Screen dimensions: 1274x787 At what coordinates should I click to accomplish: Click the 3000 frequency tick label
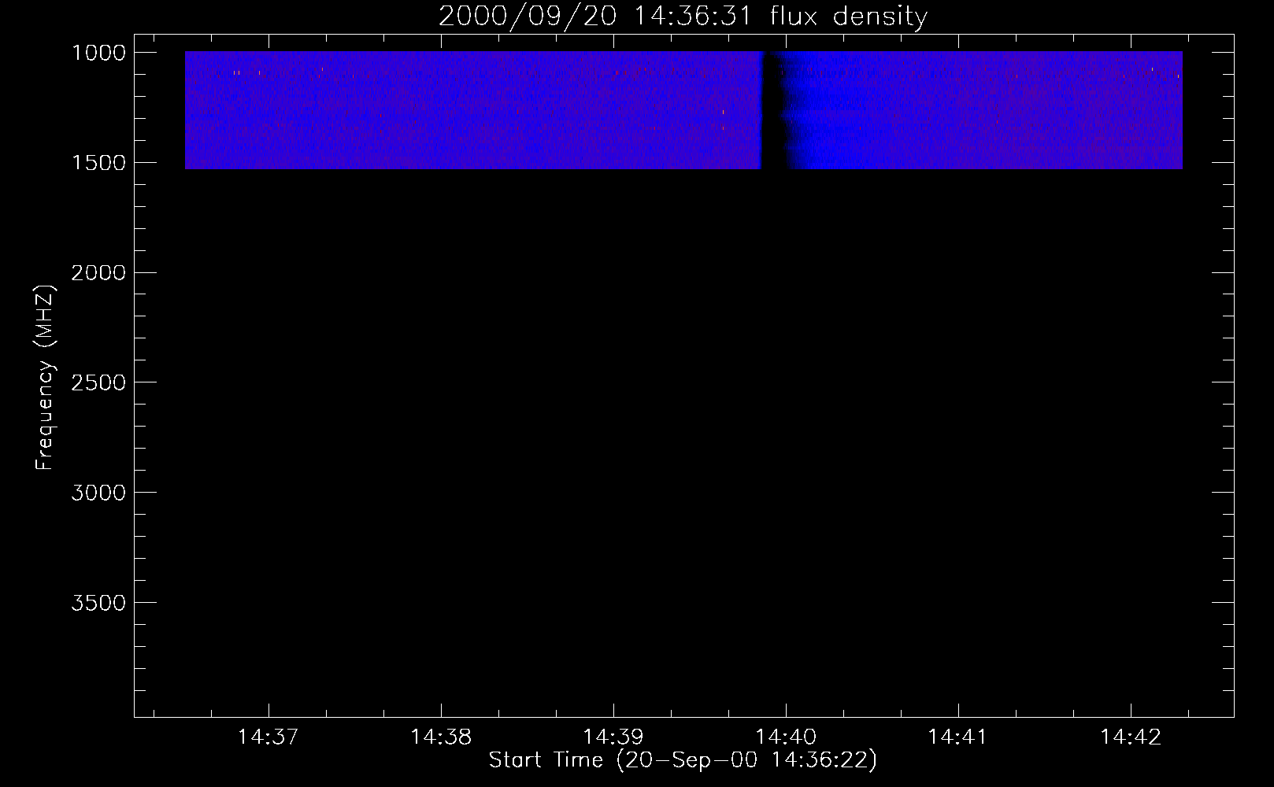pos(98,493)
